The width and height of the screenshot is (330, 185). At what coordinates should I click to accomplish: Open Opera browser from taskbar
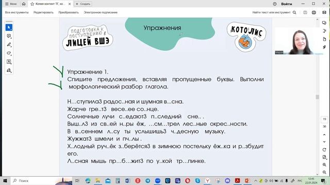[188, 180]
